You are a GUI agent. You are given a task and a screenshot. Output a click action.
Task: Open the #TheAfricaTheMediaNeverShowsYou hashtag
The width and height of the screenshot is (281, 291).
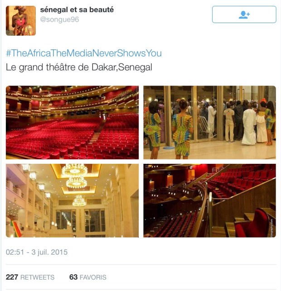click(x=84, y=53)
